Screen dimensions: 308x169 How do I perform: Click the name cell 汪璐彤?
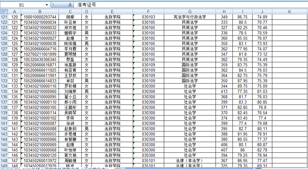click(x=70, y=107)
